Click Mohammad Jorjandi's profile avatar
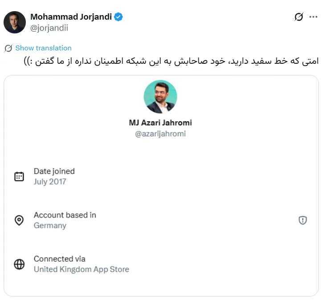 (15, 22)
